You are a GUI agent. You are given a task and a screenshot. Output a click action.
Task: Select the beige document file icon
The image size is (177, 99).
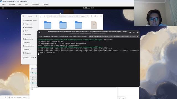(x=94, y=25)
